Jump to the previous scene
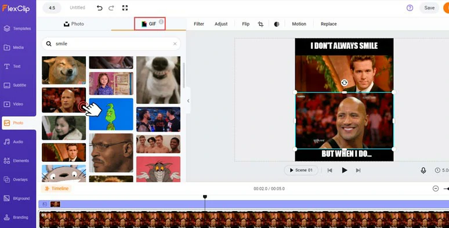 pyautogui.click(x=330, y=170)
